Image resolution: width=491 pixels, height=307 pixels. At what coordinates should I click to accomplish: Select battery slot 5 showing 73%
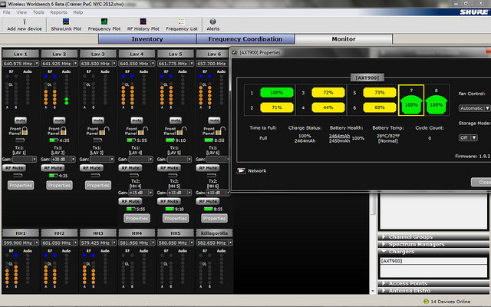tap(380, 92)
